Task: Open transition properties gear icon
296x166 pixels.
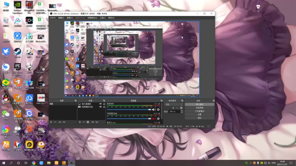Action: [x=181, y=108]
